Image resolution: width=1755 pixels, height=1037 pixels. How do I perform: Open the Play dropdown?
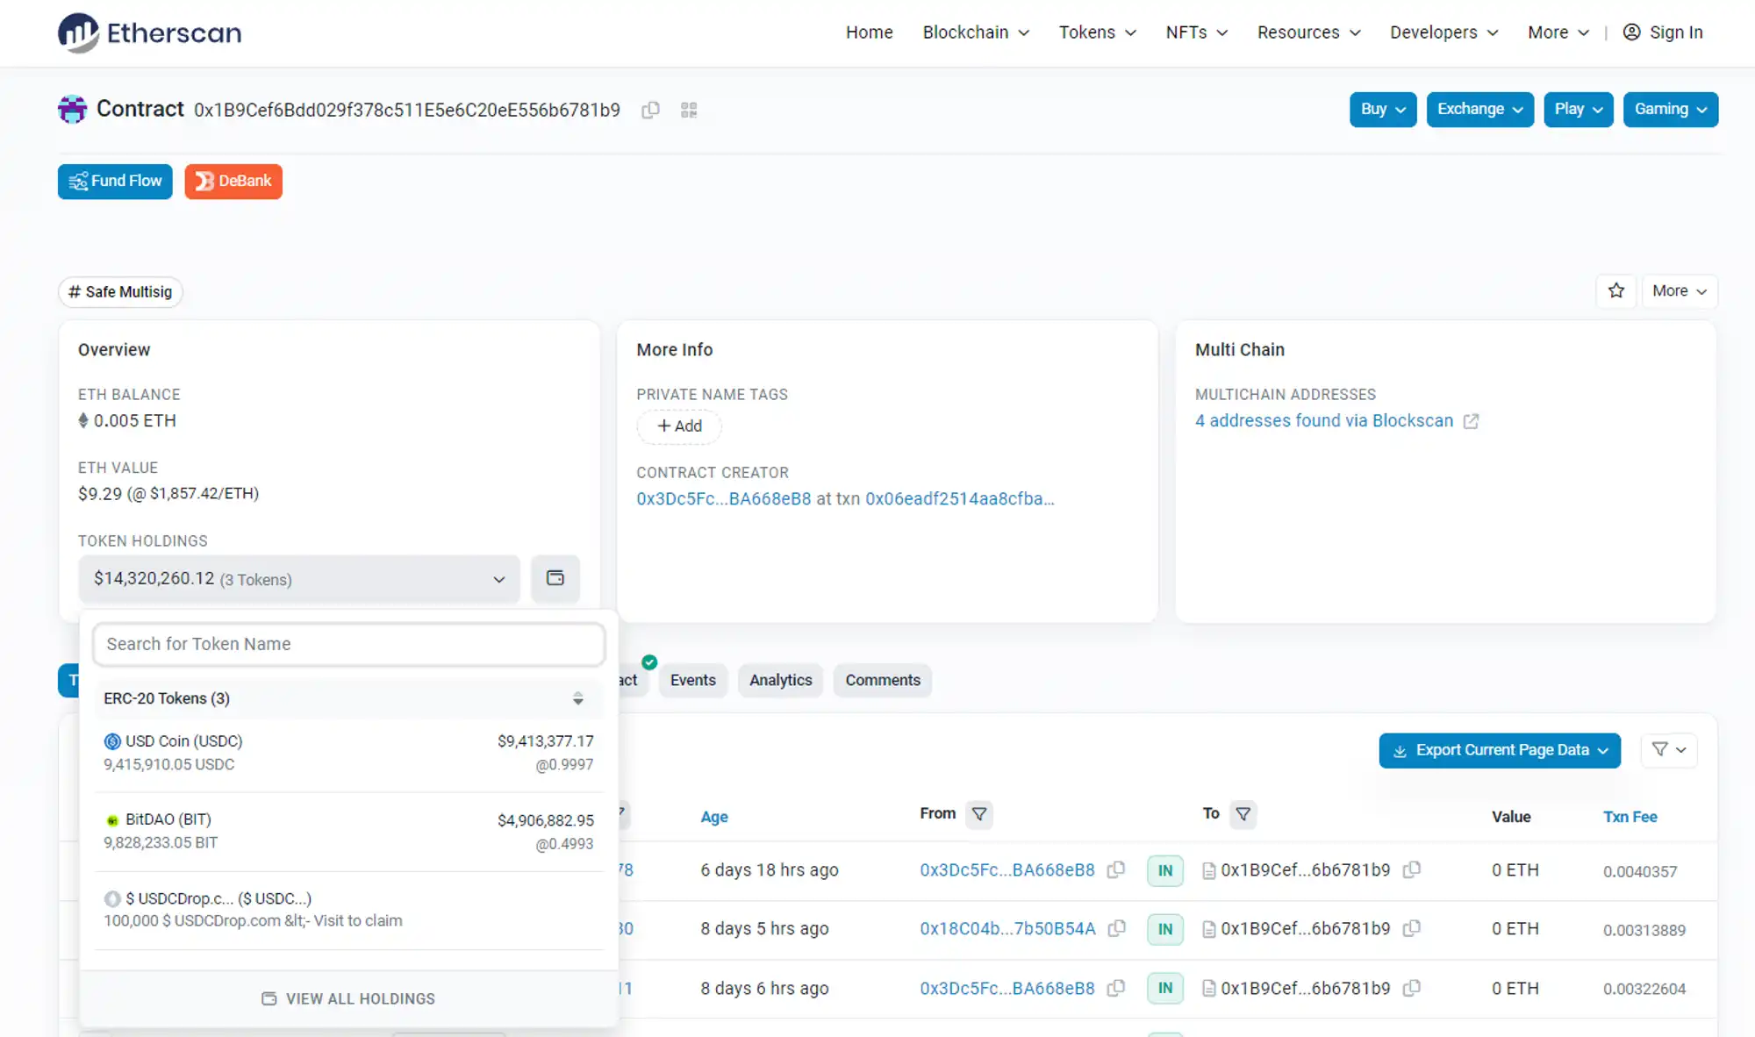(x=1578, y=110)
